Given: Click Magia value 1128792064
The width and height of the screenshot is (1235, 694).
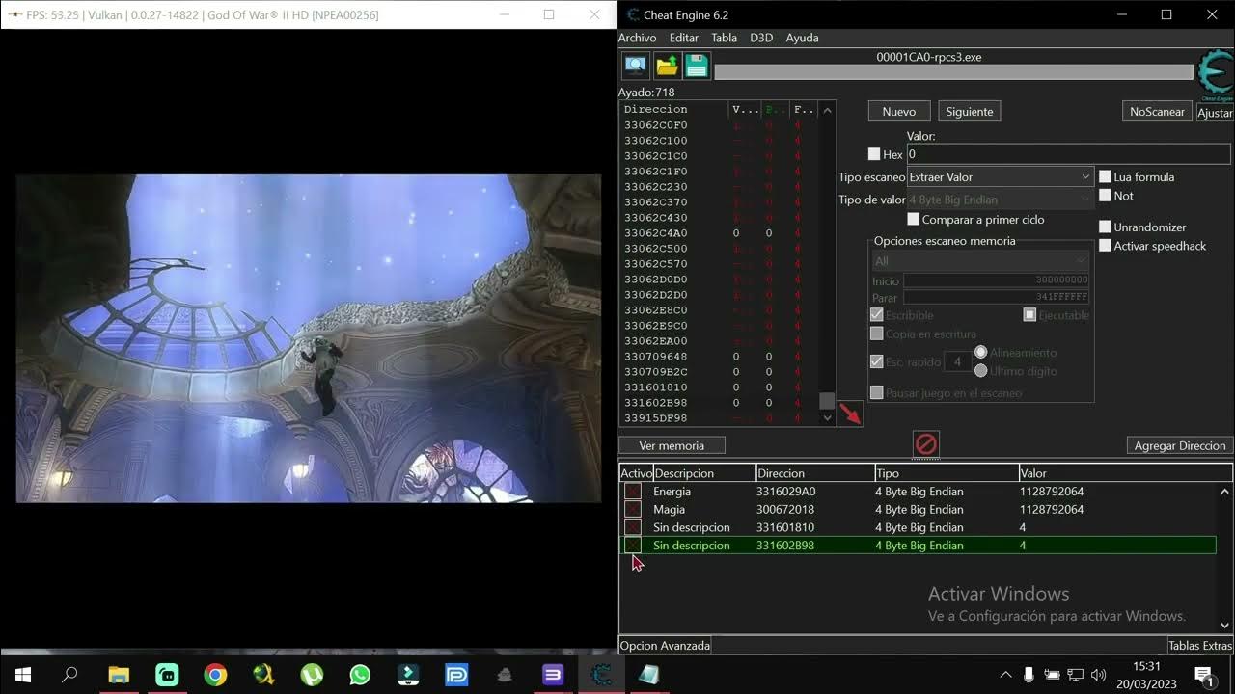Looking at the screenshot, I should [1052, 510].
